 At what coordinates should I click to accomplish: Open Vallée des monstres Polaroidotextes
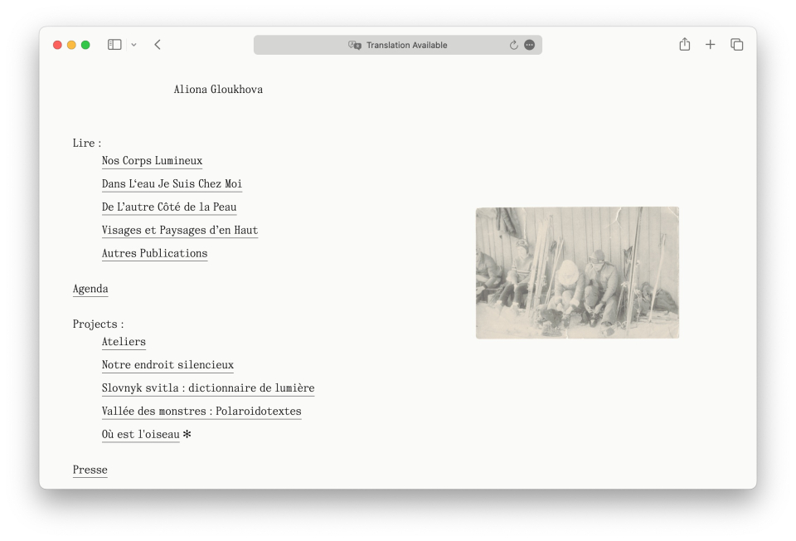pos(201,412)
